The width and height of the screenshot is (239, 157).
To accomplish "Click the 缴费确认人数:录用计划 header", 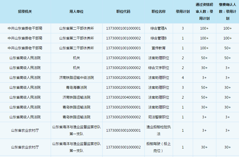I will [x=228, y=11].
